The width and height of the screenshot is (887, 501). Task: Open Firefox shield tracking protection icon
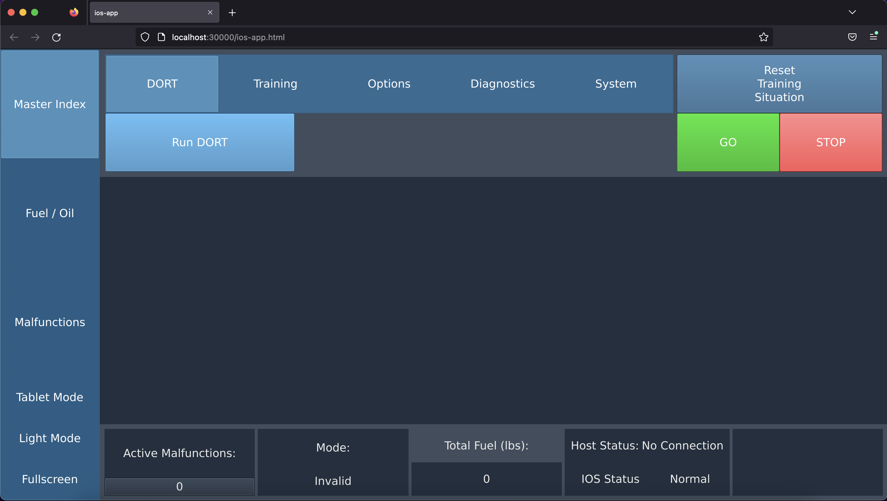145,37
